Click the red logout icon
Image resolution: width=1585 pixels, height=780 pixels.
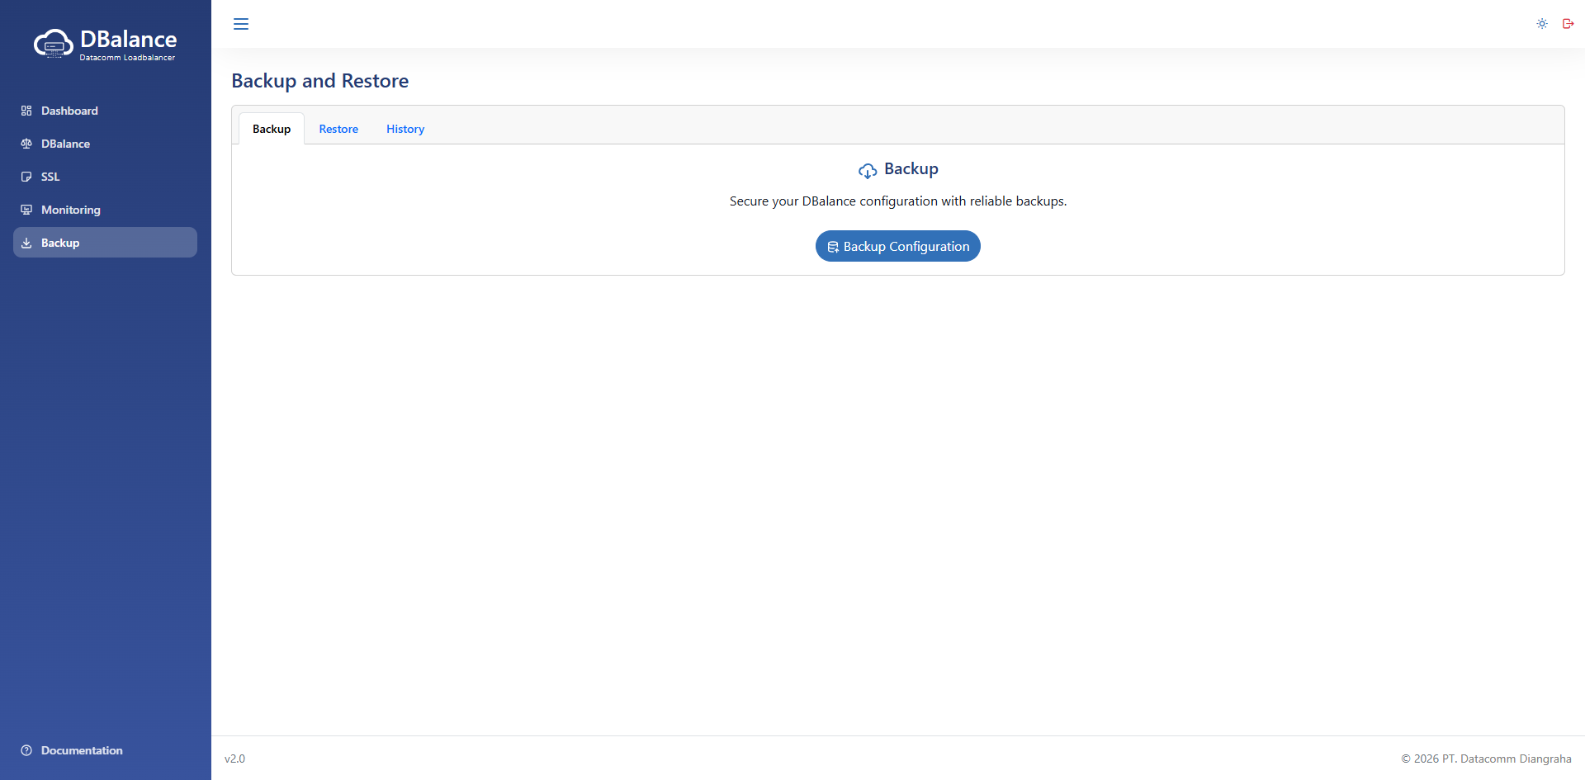point(1568,24)
